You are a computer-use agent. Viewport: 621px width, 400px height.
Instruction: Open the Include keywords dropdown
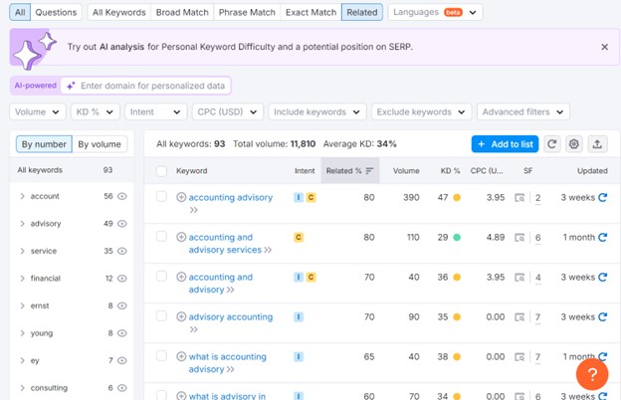(317, 112)
